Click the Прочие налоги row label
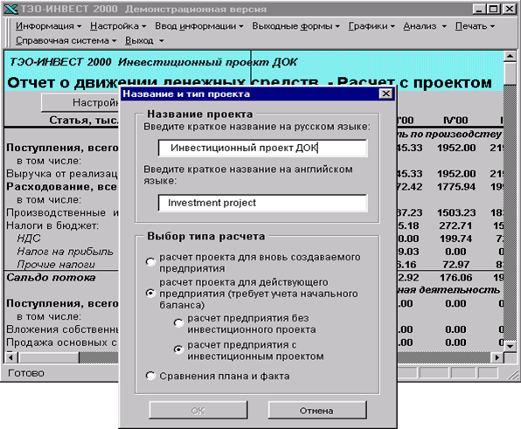This screenshot has width=521, height=429. click(x=55, y=265)
